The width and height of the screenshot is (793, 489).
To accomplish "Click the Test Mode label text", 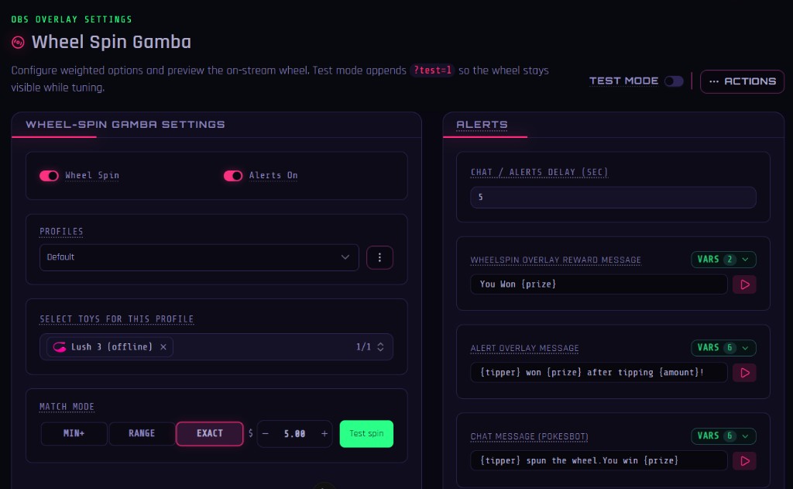I will tap(623, 81).
